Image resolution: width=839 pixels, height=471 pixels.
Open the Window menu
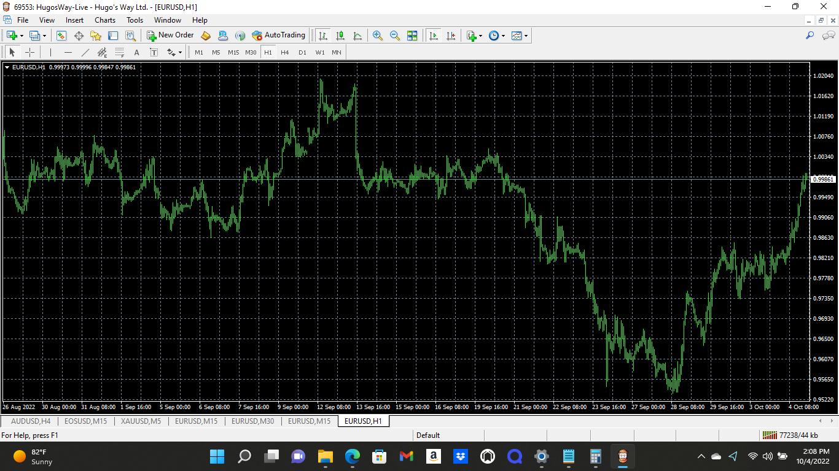167,20
